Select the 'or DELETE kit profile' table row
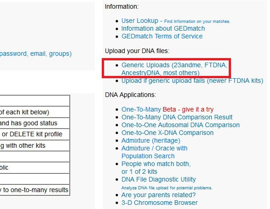270x209 pixels. 35,134
